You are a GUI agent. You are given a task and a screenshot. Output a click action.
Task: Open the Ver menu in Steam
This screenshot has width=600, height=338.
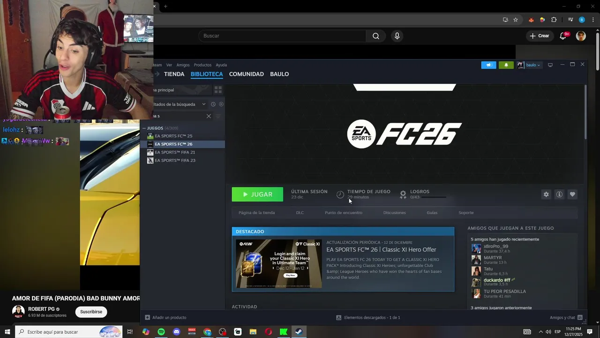tap(169, 65)
